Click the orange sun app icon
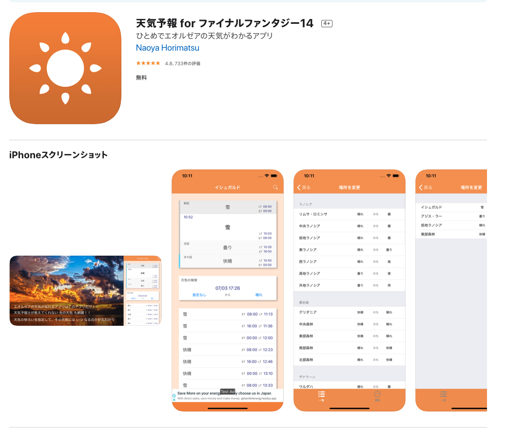This screenshot has width=507, height=429. [x=65, y=68]
